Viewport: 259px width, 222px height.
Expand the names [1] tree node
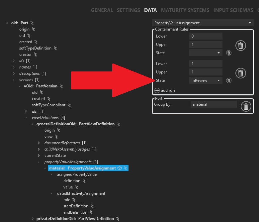[14, 67]
